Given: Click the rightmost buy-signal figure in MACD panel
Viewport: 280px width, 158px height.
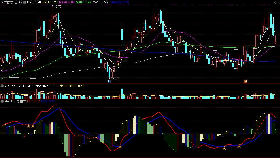Looking at the screenshot, I should pos(239,146).
